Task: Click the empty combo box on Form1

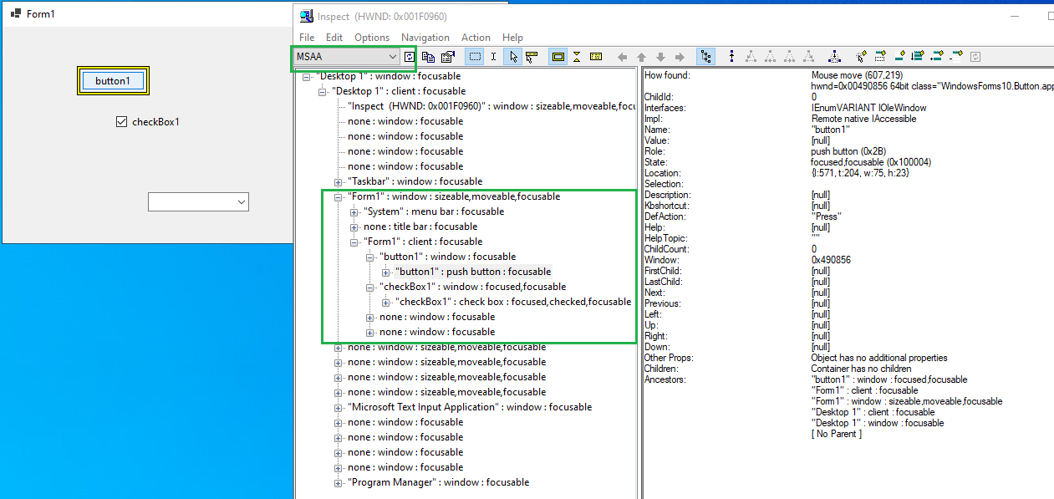Action: pyautogui.click(x=198, y=201)
